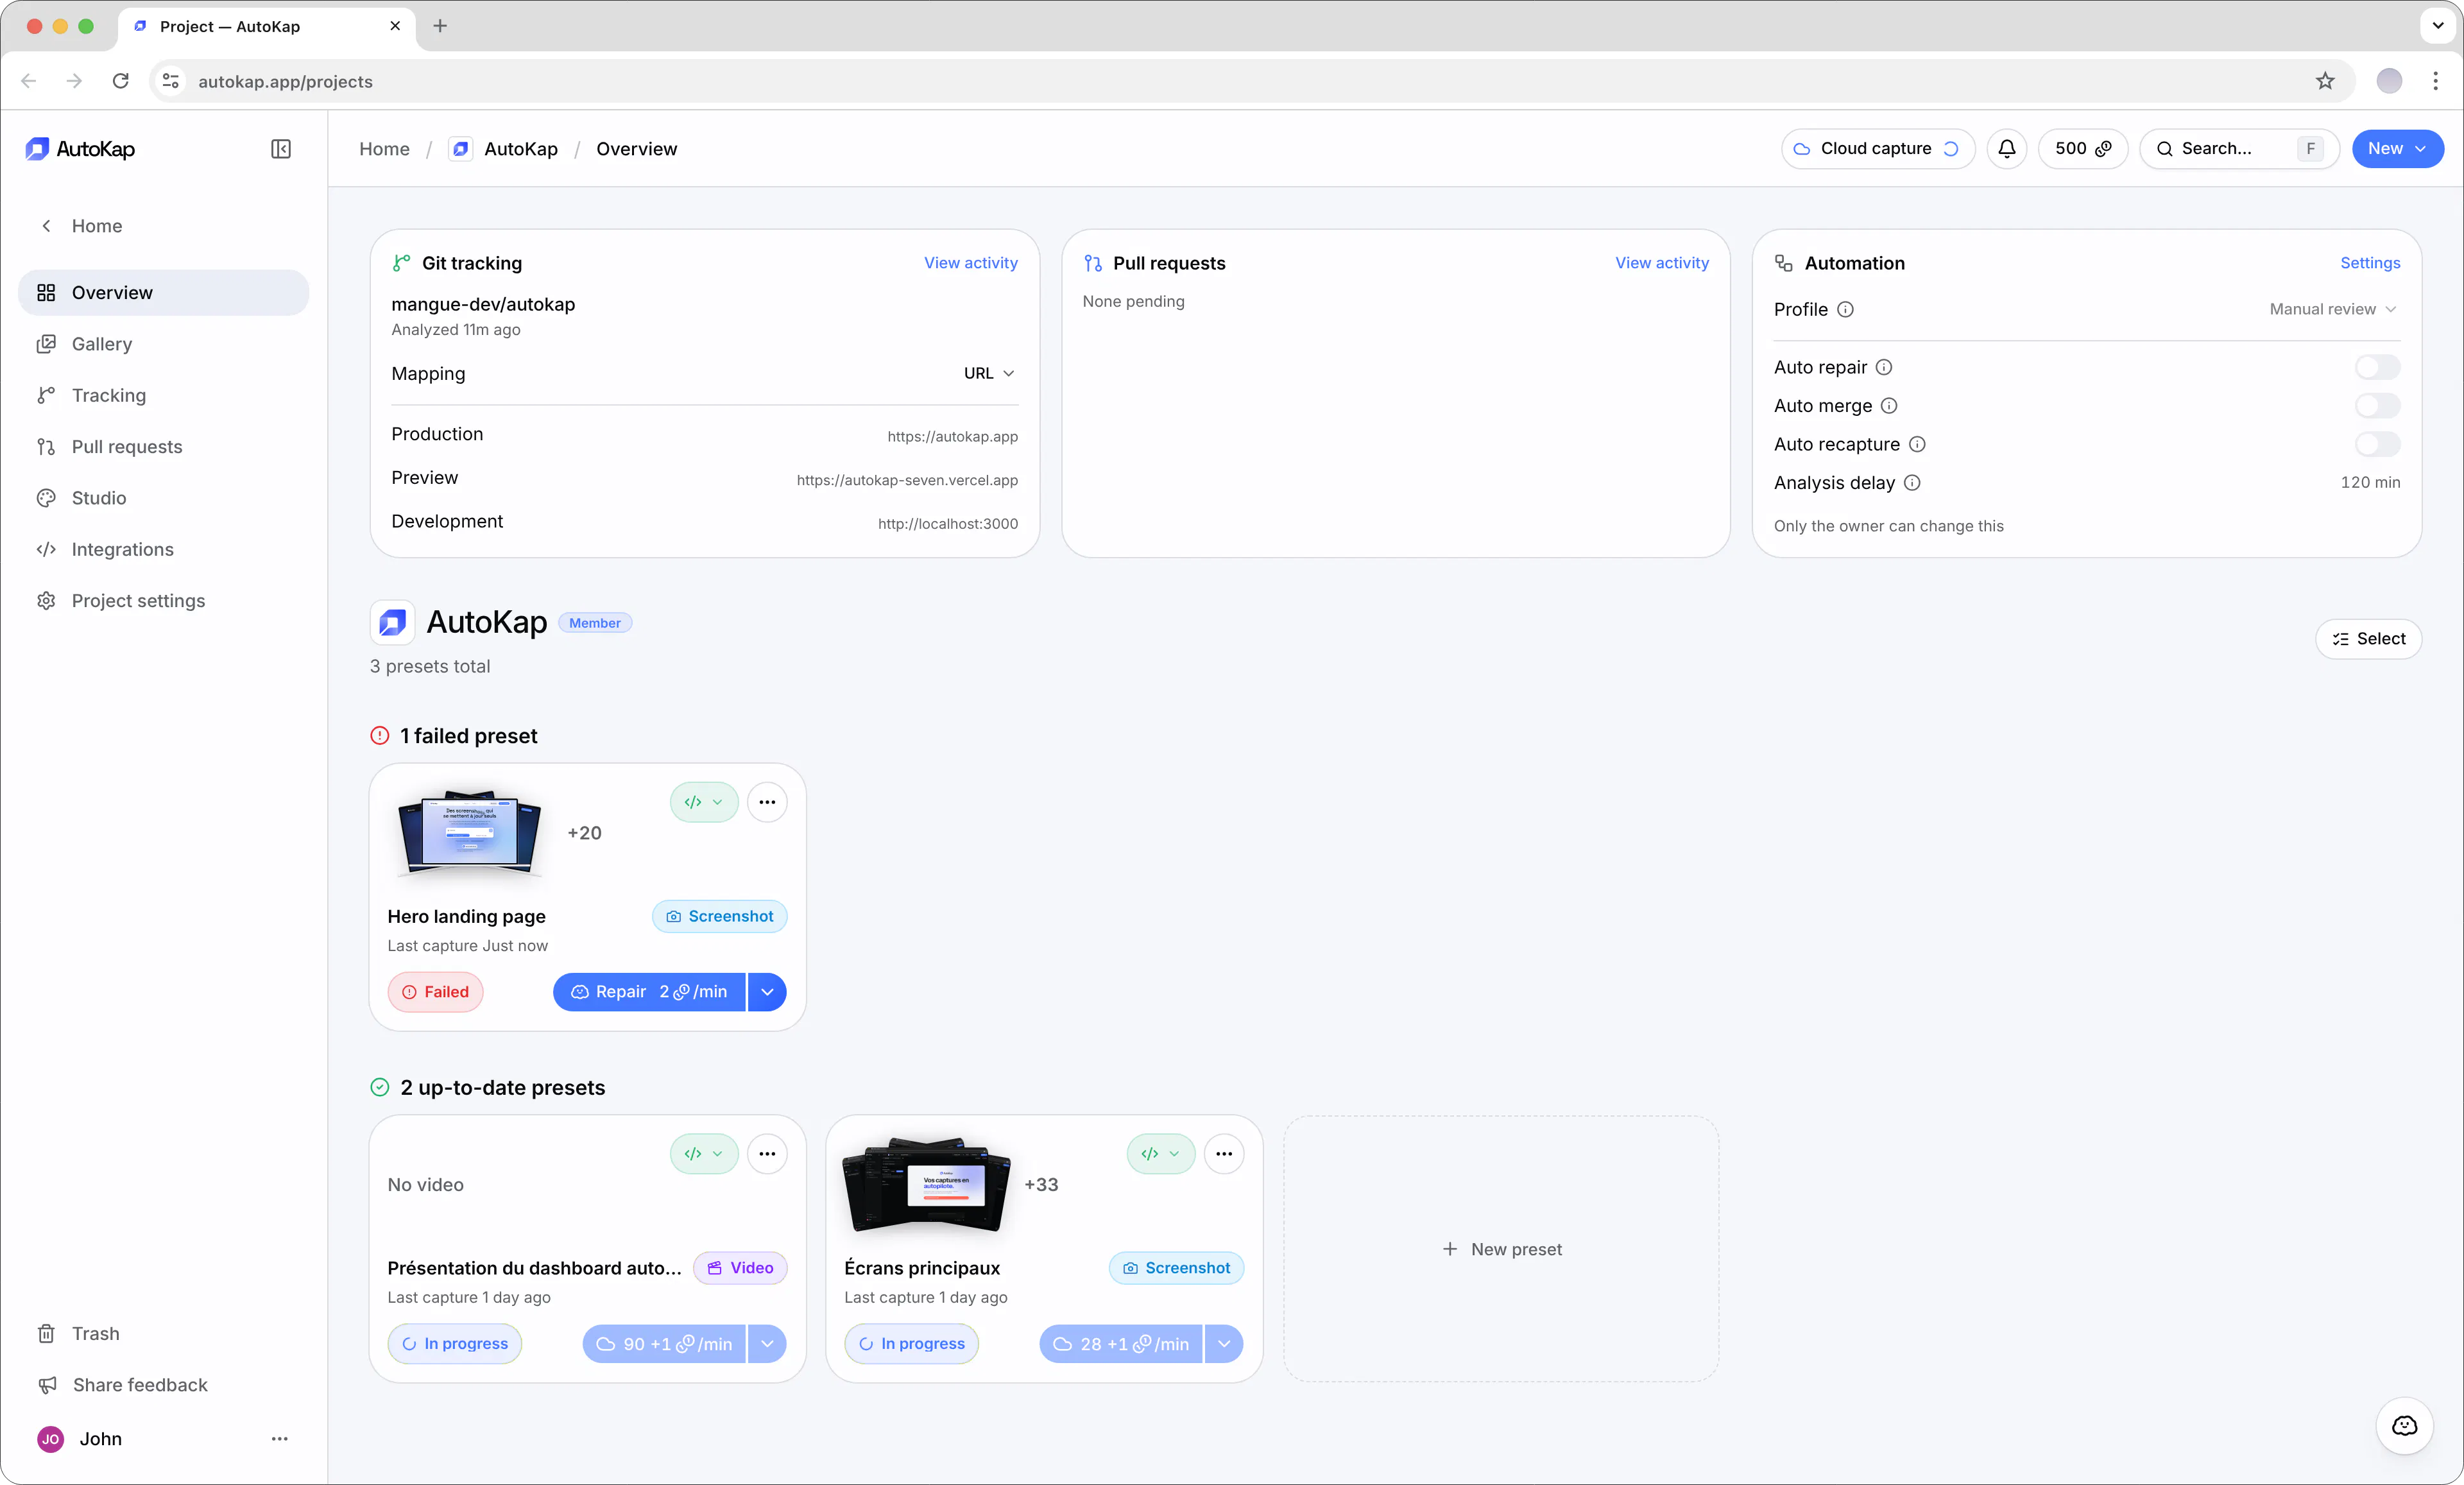Click the Pull requests card icon
Viewport: 2464px width, 1485px height.
[x=1093, y=263]
